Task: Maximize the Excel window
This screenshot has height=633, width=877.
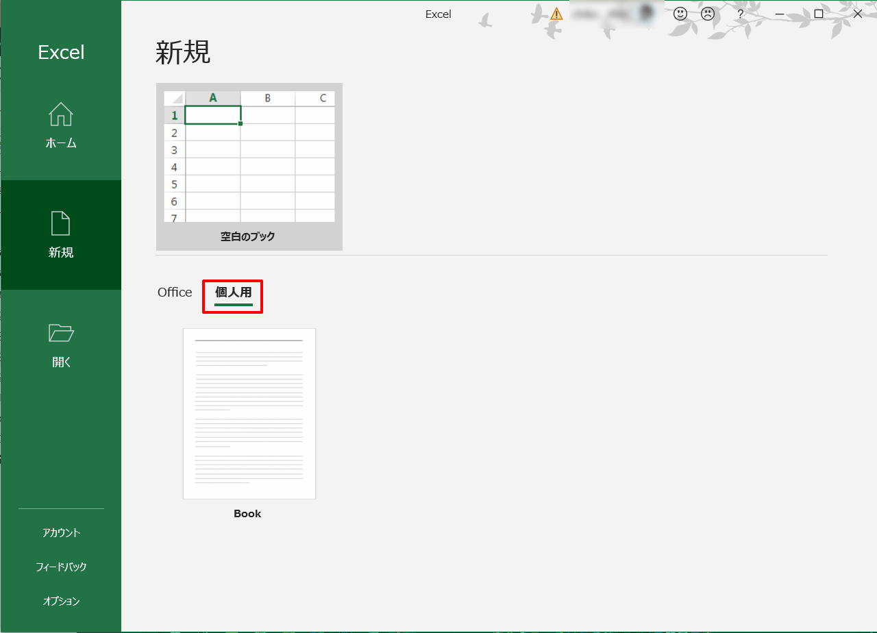Action: (x=819, y=14)
